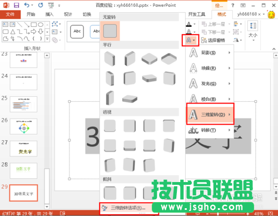The width and height of the screenshot is (278, 216).
Task: Choose the oval shape in gallery
Action: [41, 24]
